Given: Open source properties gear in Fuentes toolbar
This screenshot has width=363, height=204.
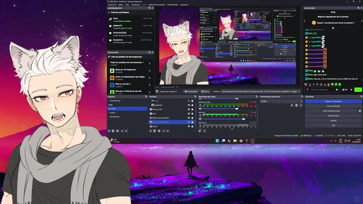Looking at the screenshot, I should [159, 131].
